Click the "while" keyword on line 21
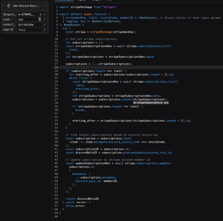This screenshot has height=221, width=223. [73, 78]
